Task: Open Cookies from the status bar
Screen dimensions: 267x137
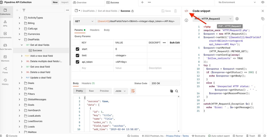Action: pos(133,136)
